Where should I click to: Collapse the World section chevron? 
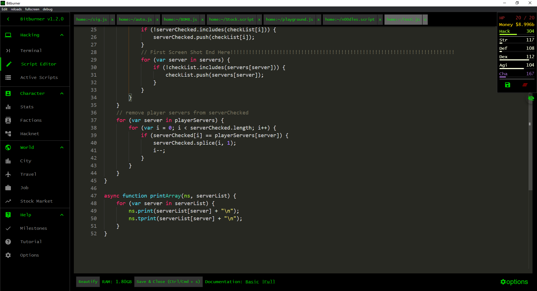(62, 147)
